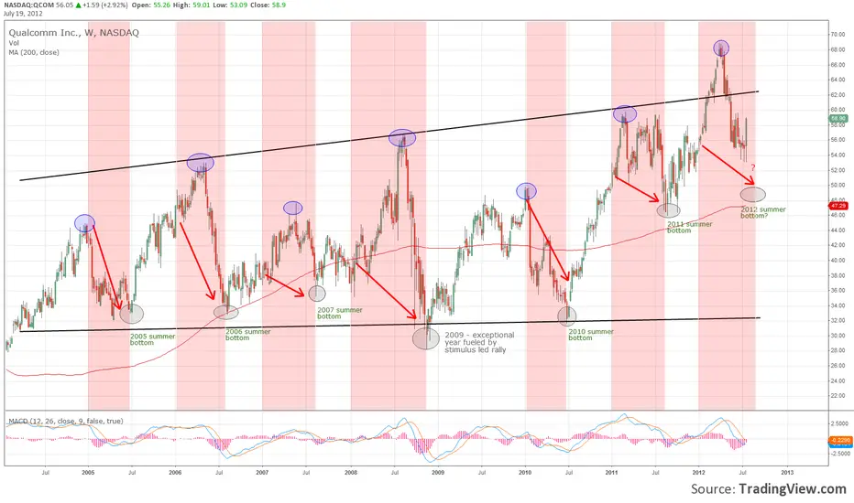The image size is (854, 503).
Task: Click the 54.00 price axis label
Action: [x=838, y=155]
